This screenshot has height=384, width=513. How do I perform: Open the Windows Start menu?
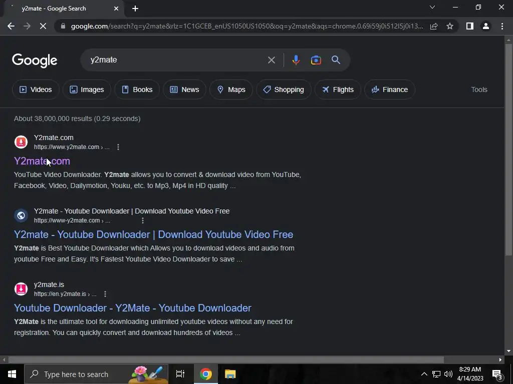(12, 374)
